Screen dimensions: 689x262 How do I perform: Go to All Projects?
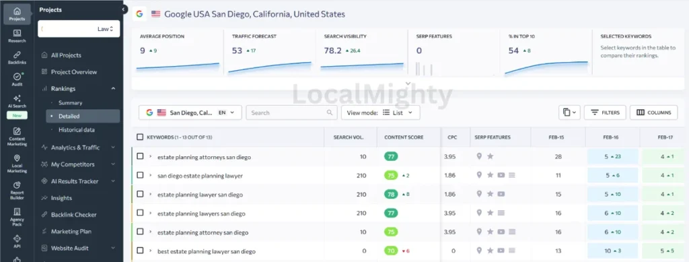point(66,55)
